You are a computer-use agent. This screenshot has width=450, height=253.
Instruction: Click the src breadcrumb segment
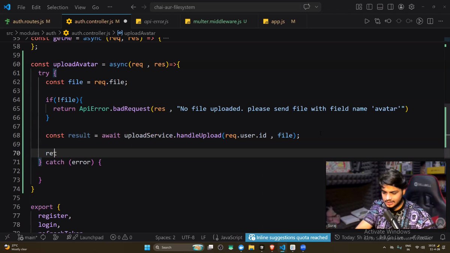(x=9, y=33)
